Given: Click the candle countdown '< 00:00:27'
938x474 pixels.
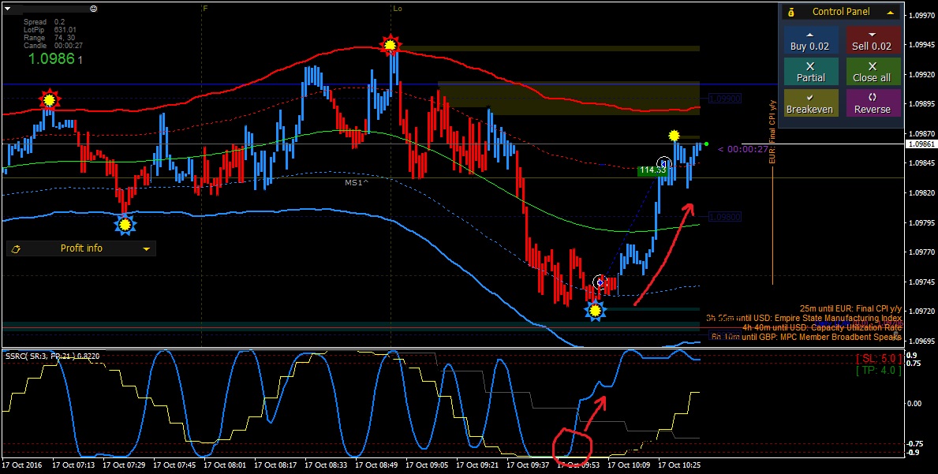Looking at the screenshot, I should [742, 149].
